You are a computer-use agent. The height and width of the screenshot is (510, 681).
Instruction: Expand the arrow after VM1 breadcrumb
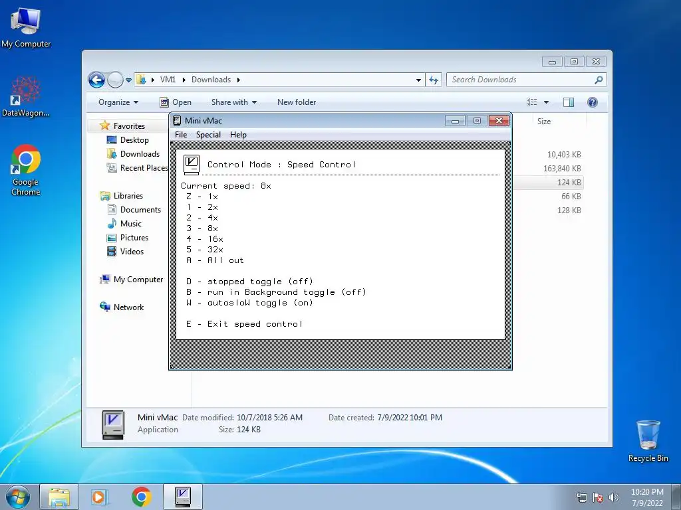point(184,80)
